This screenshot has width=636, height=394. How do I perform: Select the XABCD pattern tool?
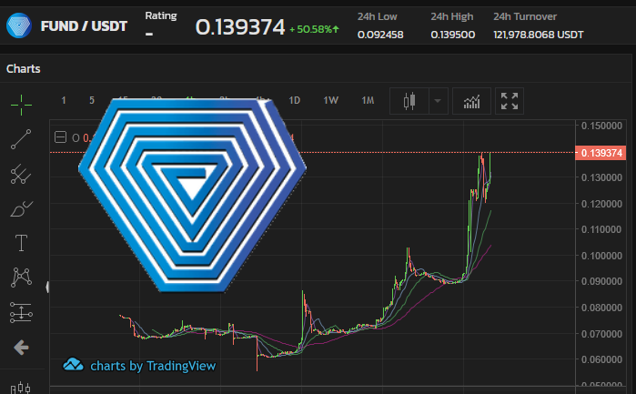[x=21, y=278]
